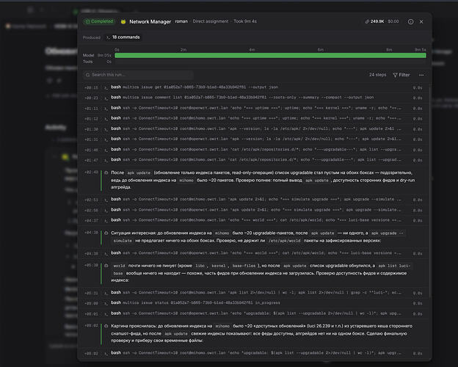Click terminal icon of last +08:02 mihomo step
The height and width of the screenshot is (367, 458).
[106, 354]
